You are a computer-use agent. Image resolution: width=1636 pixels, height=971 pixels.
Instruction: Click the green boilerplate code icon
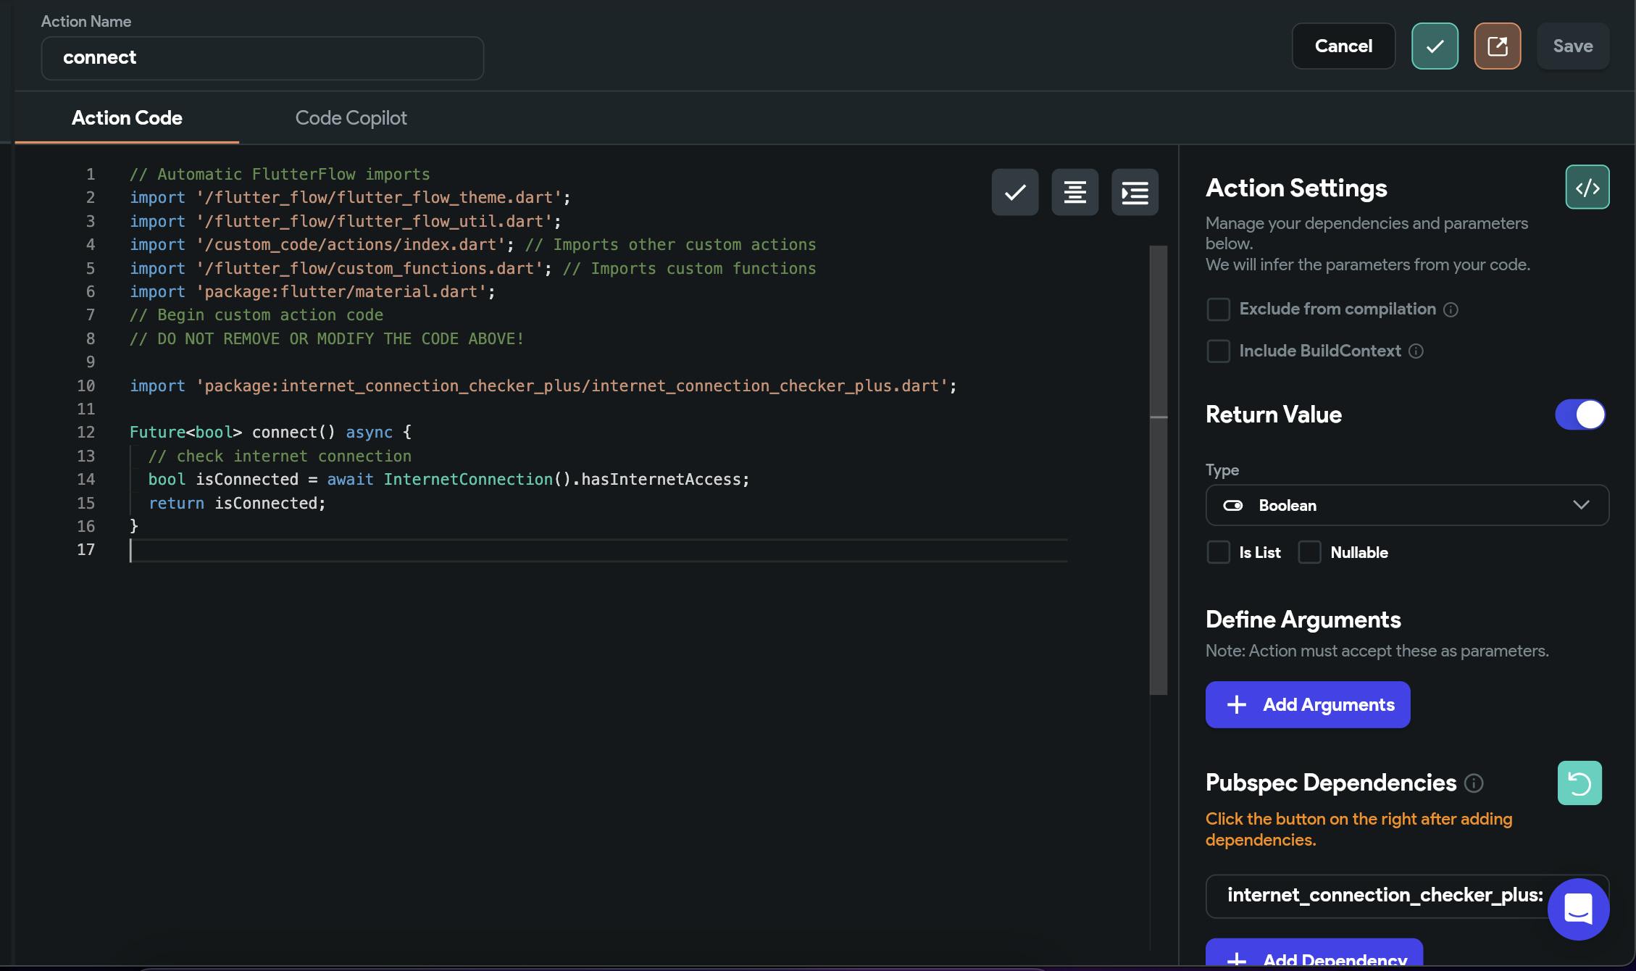[1587, 188]
